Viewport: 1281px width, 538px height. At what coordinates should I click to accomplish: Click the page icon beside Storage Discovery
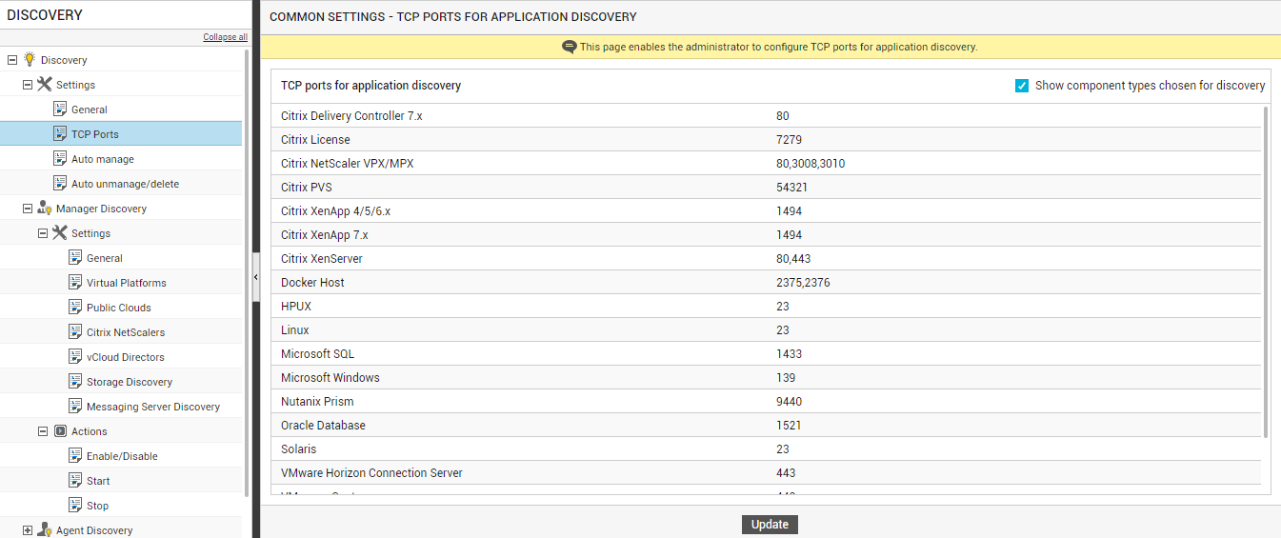click(75, 381)
